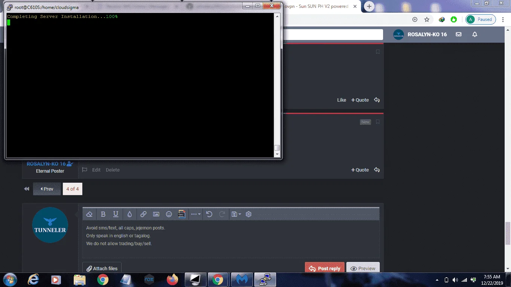511x287 pixels.
Task: Click the green thumbs-up extension icon
Action: point(454,19)
